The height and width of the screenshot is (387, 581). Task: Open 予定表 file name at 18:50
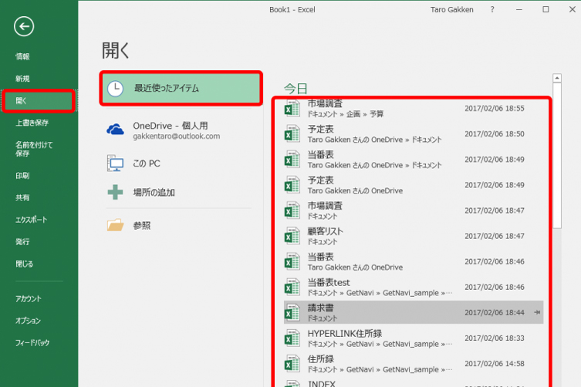pos(320,130)
